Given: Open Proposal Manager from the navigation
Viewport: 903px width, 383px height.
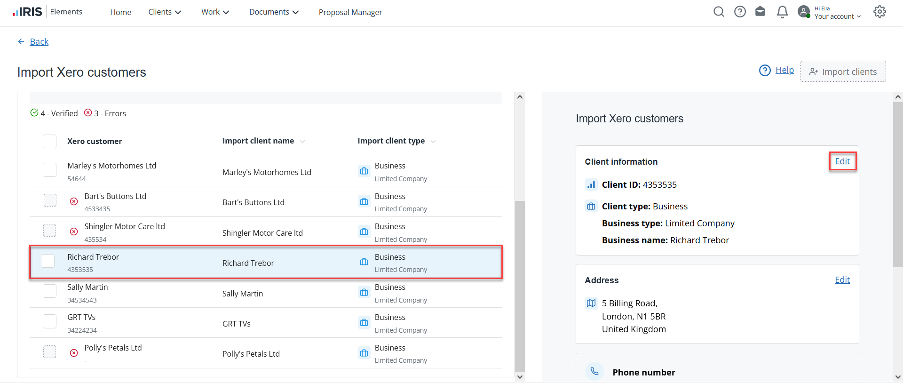Looking at the screenshot, I should coord(350,12).
